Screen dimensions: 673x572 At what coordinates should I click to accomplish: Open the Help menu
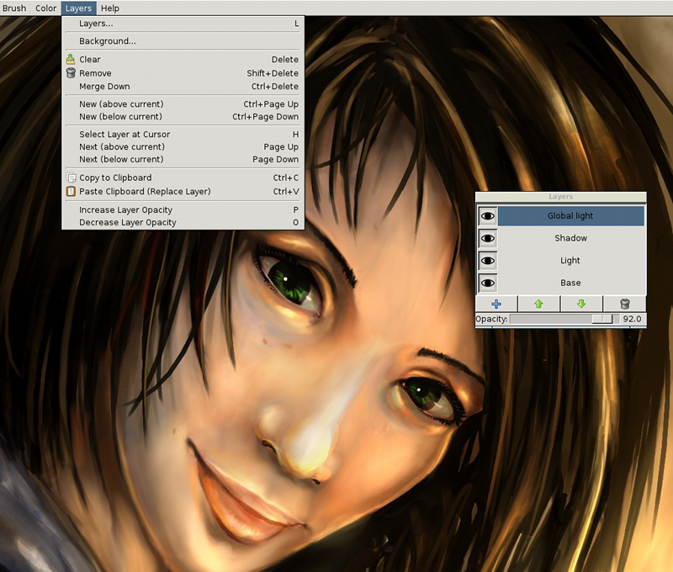click(x=110, y=8)
